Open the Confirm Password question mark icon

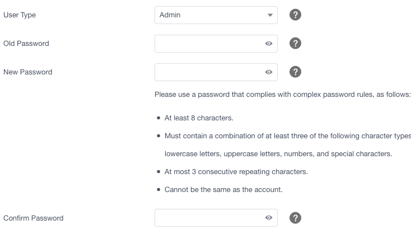point(295,218)
